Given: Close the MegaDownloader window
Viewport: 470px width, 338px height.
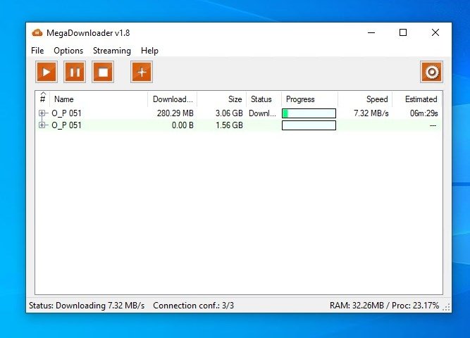Looking at the screenshot, I should [x=435, y=32].
